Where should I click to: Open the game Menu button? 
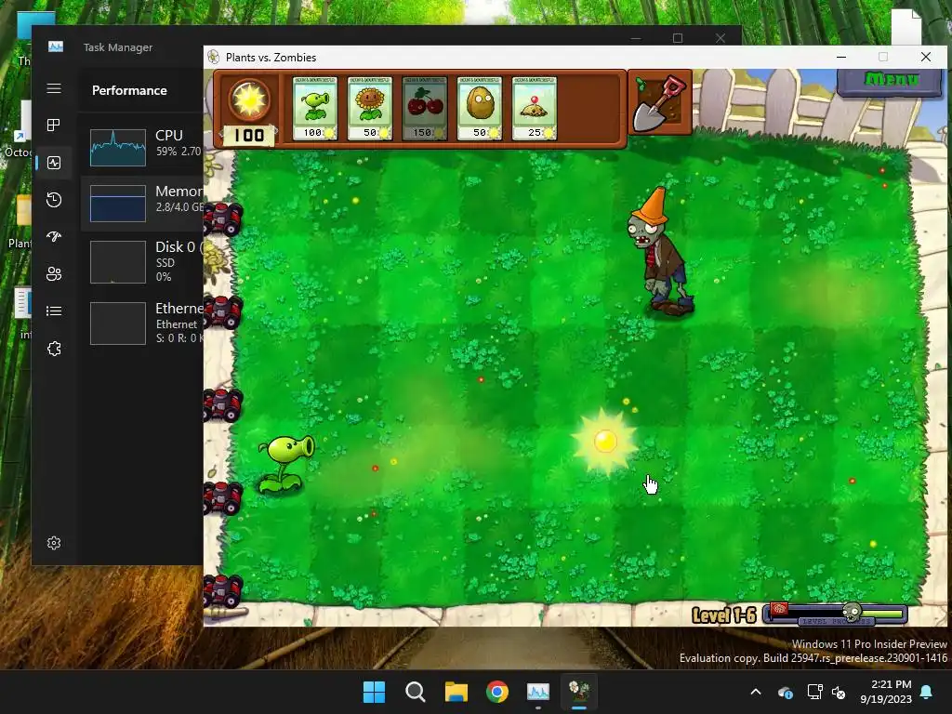coord(891,81)
